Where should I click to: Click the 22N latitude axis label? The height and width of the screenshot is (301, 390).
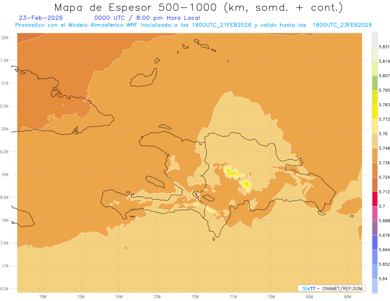[x=6, y=38]
